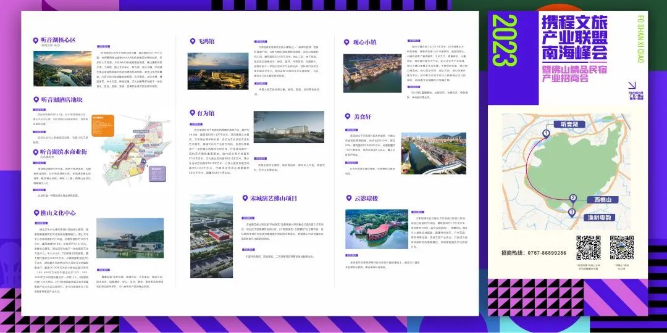Click the 听音湖酒店地块 heading

(x=61, y=100)
